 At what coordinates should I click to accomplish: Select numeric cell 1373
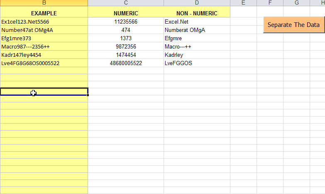(126, 38)
